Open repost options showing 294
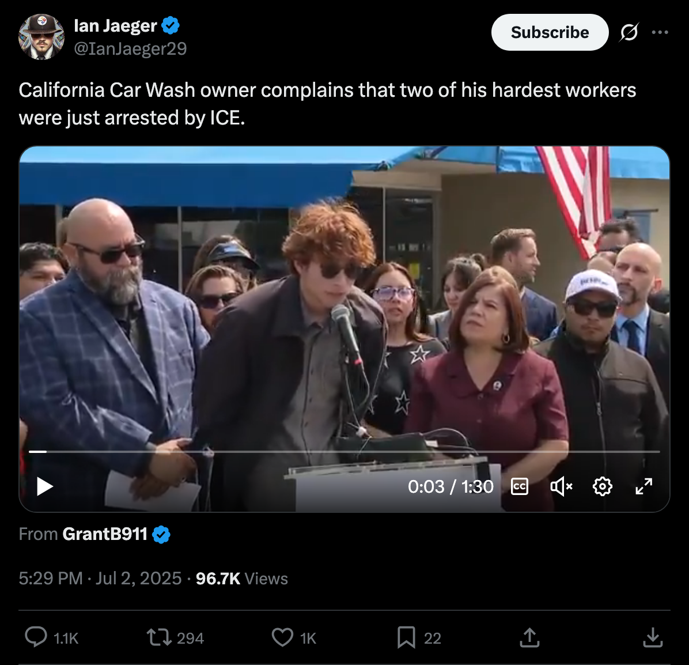689x665 pixels. pos(175,637)
